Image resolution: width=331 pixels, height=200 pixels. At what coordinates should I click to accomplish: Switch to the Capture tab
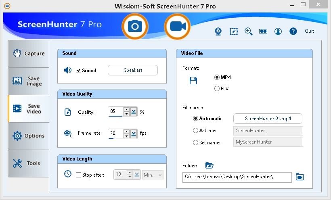pos(29,54)
